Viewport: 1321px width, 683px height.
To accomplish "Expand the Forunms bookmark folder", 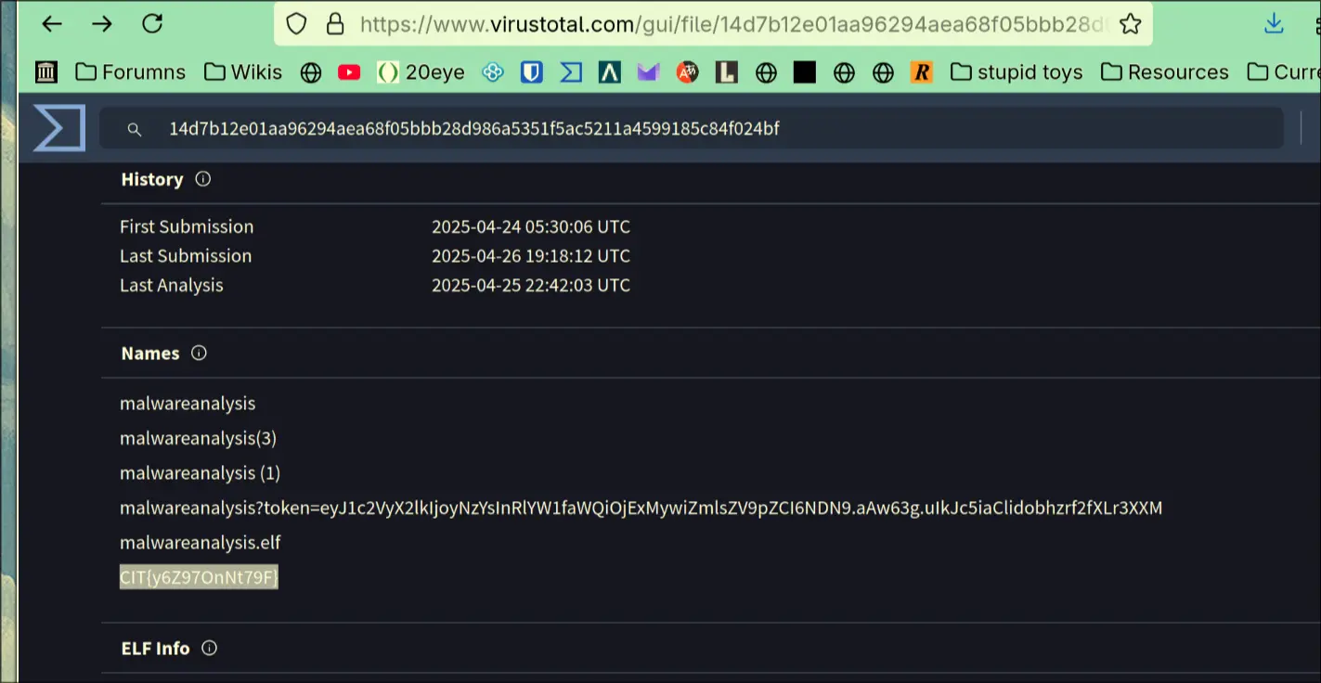I will coord(130,72).
